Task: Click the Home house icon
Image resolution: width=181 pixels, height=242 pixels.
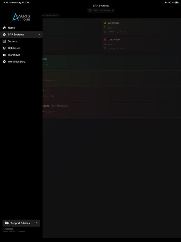Action: click(4, 28)
